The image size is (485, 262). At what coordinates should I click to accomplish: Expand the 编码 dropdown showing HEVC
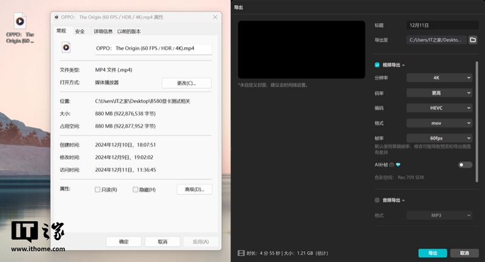tap(439, 108)
